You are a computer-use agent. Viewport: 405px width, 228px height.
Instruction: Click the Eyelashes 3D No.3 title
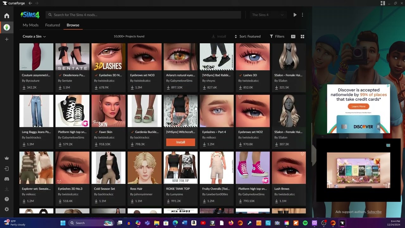(x=70, y=189)
